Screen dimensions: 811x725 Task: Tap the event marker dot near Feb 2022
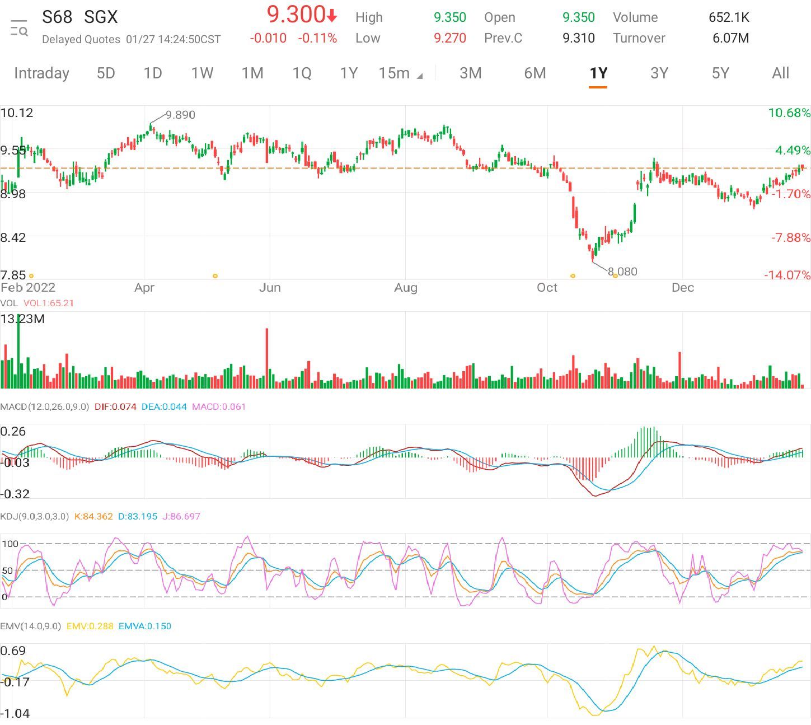coord(31,276)
